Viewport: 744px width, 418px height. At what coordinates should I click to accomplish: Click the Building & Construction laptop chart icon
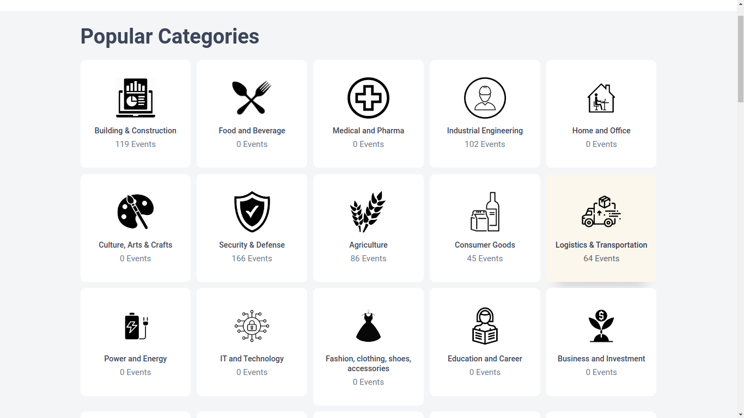click(136, 98)
